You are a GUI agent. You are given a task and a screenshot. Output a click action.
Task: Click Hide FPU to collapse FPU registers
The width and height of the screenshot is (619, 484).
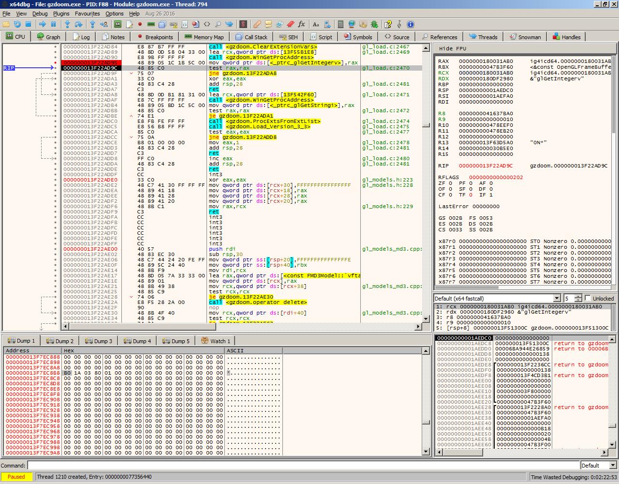point(453,48)
